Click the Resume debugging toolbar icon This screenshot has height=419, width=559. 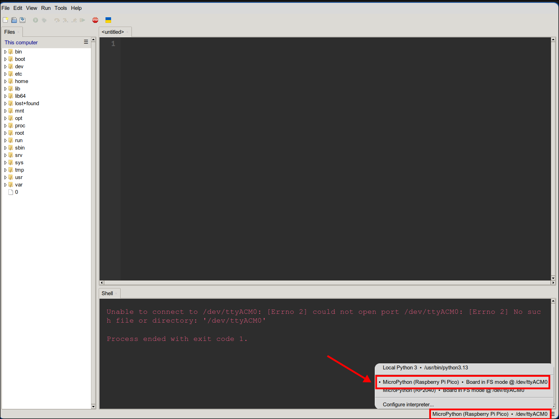[82, 20]
